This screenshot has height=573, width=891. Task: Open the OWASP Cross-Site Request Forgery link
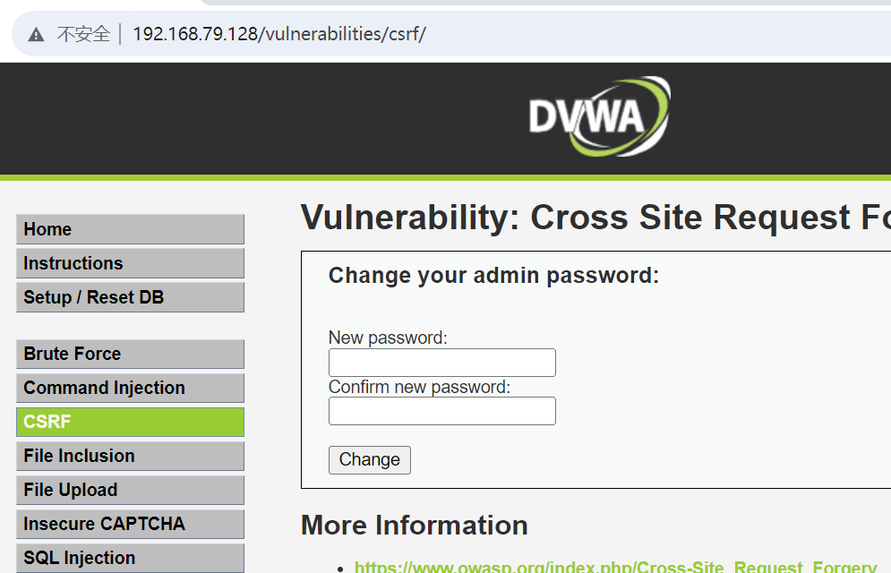pos(614,567)
